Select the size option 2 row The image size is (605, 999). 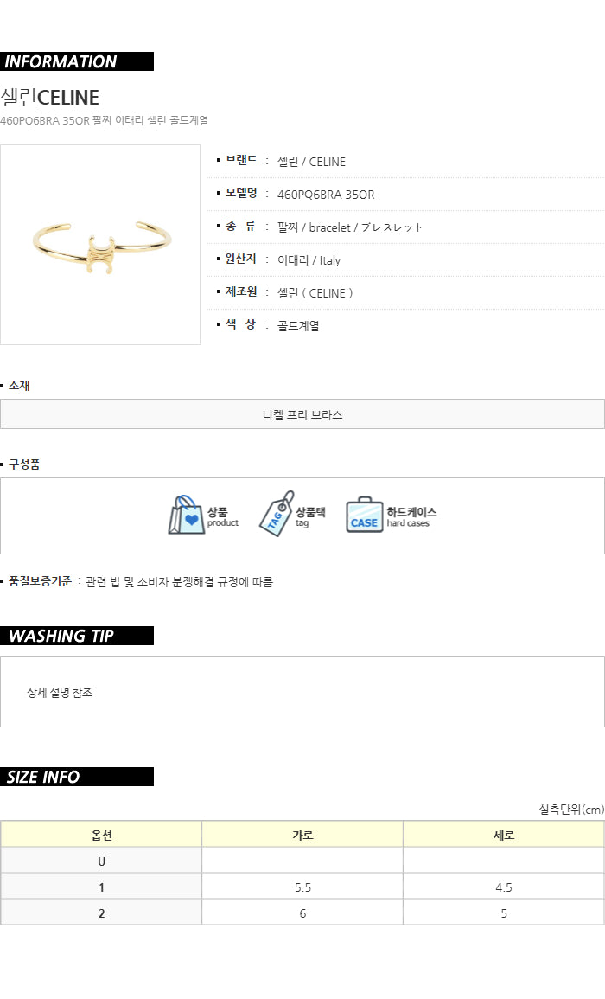[302, 913]
